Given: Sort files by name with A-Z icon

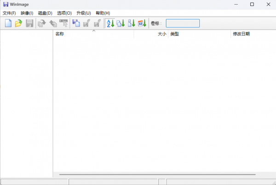Looking at the screenshot, I should click(110, 23).
